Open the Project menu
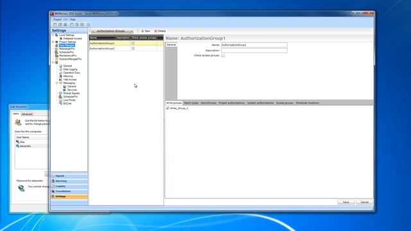The image size is (411, 231). [x=57, y=19]
